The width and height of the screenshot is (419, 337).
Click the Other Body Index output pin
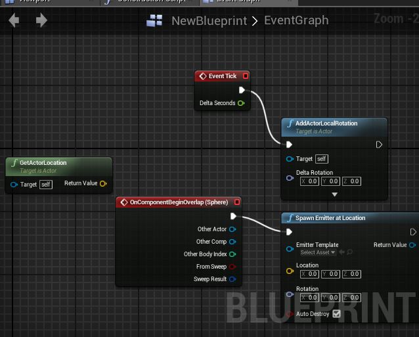[x=232, y=254]
